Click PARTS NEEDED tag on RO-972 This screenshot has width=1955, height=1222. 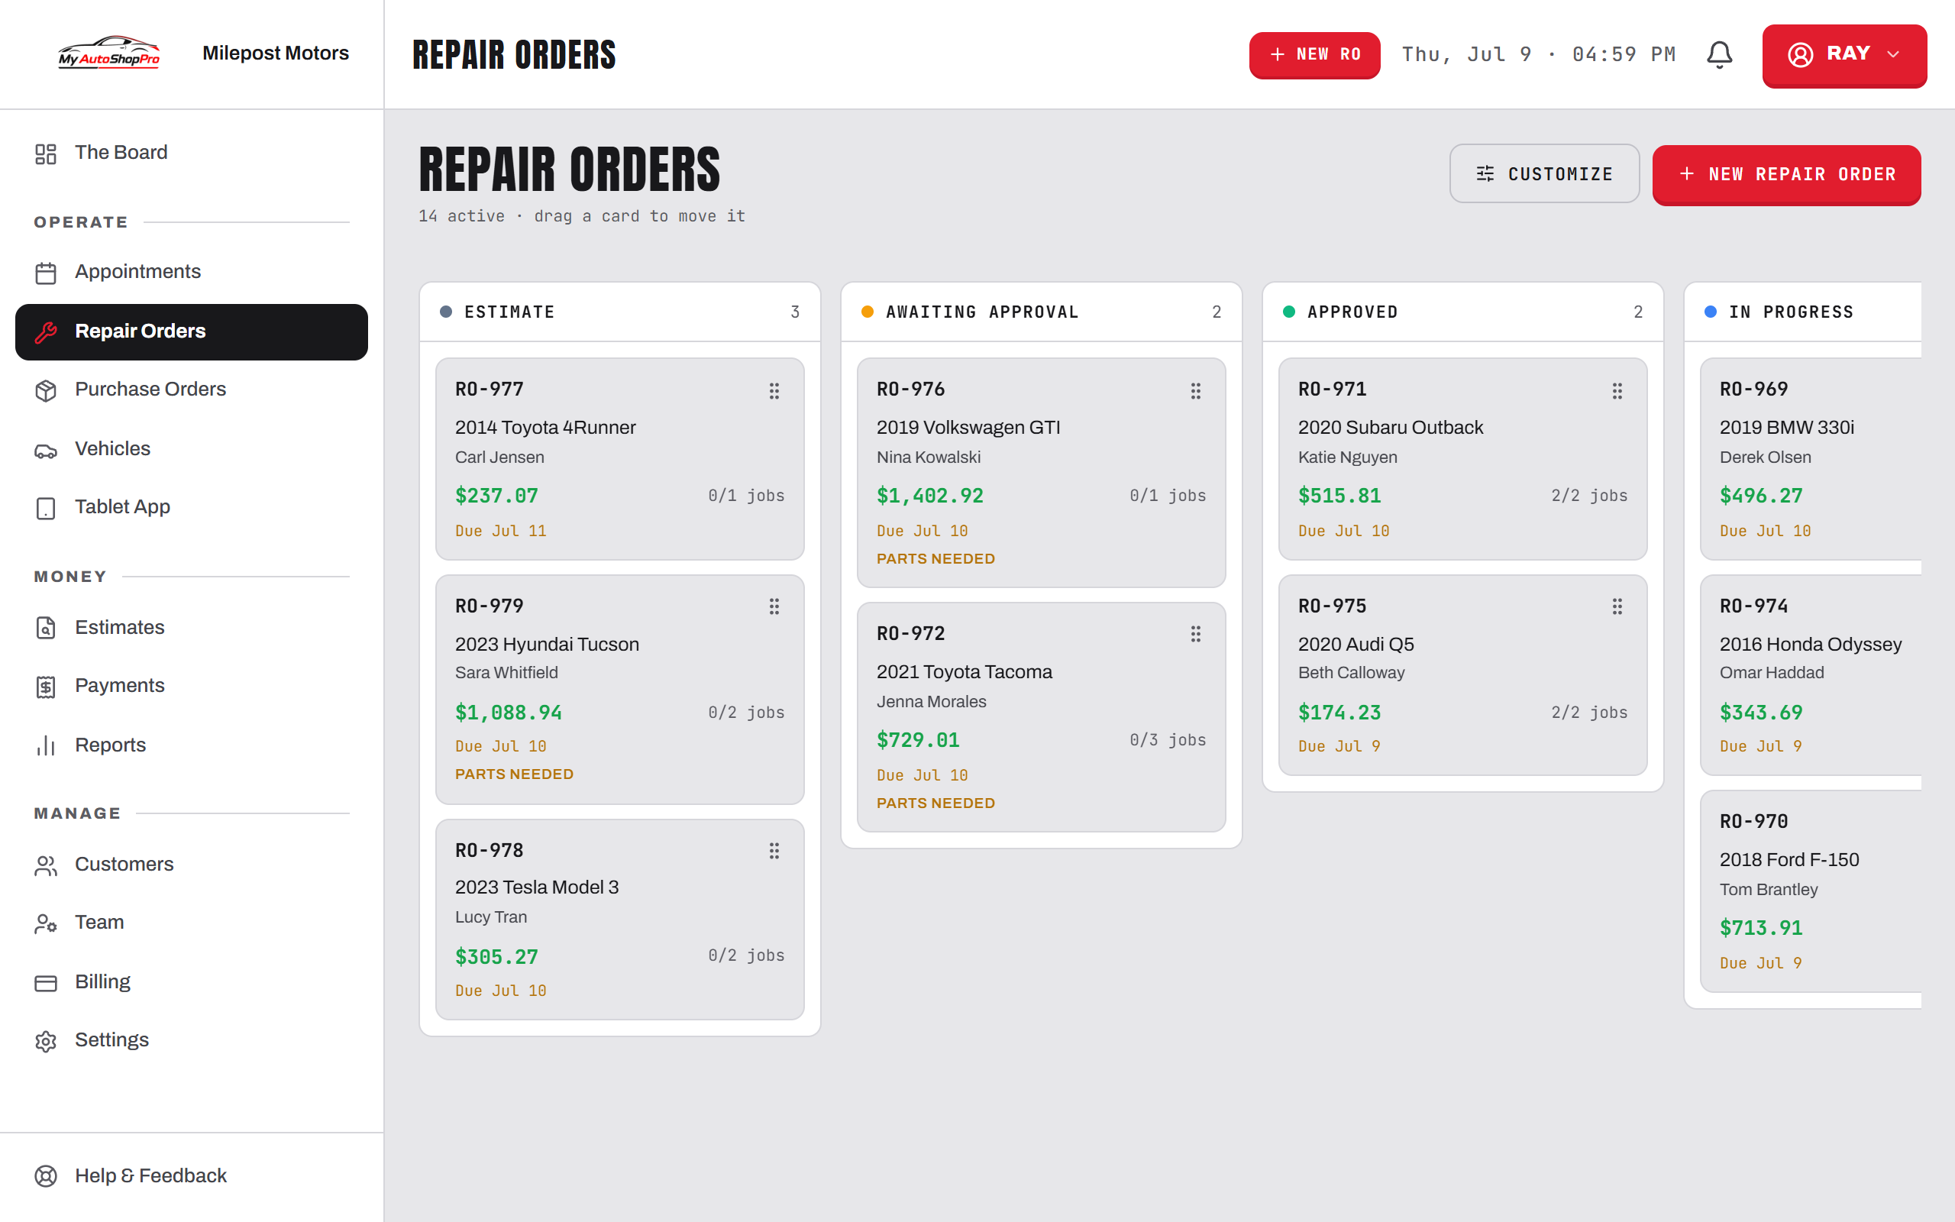tap(935, 803)
